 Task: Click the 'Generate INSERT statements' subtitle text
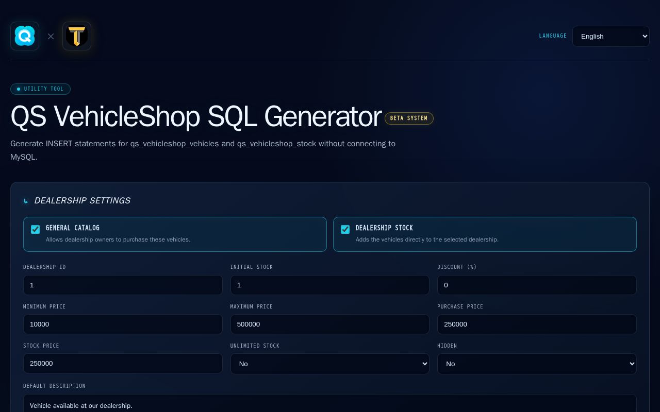[203, 150]
